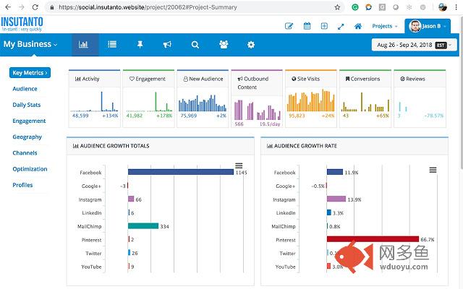The height and width of the screenshot is (289, 463).
Task: Click the MailChimp bar in Growth Totals
Action: coord(143,226)
